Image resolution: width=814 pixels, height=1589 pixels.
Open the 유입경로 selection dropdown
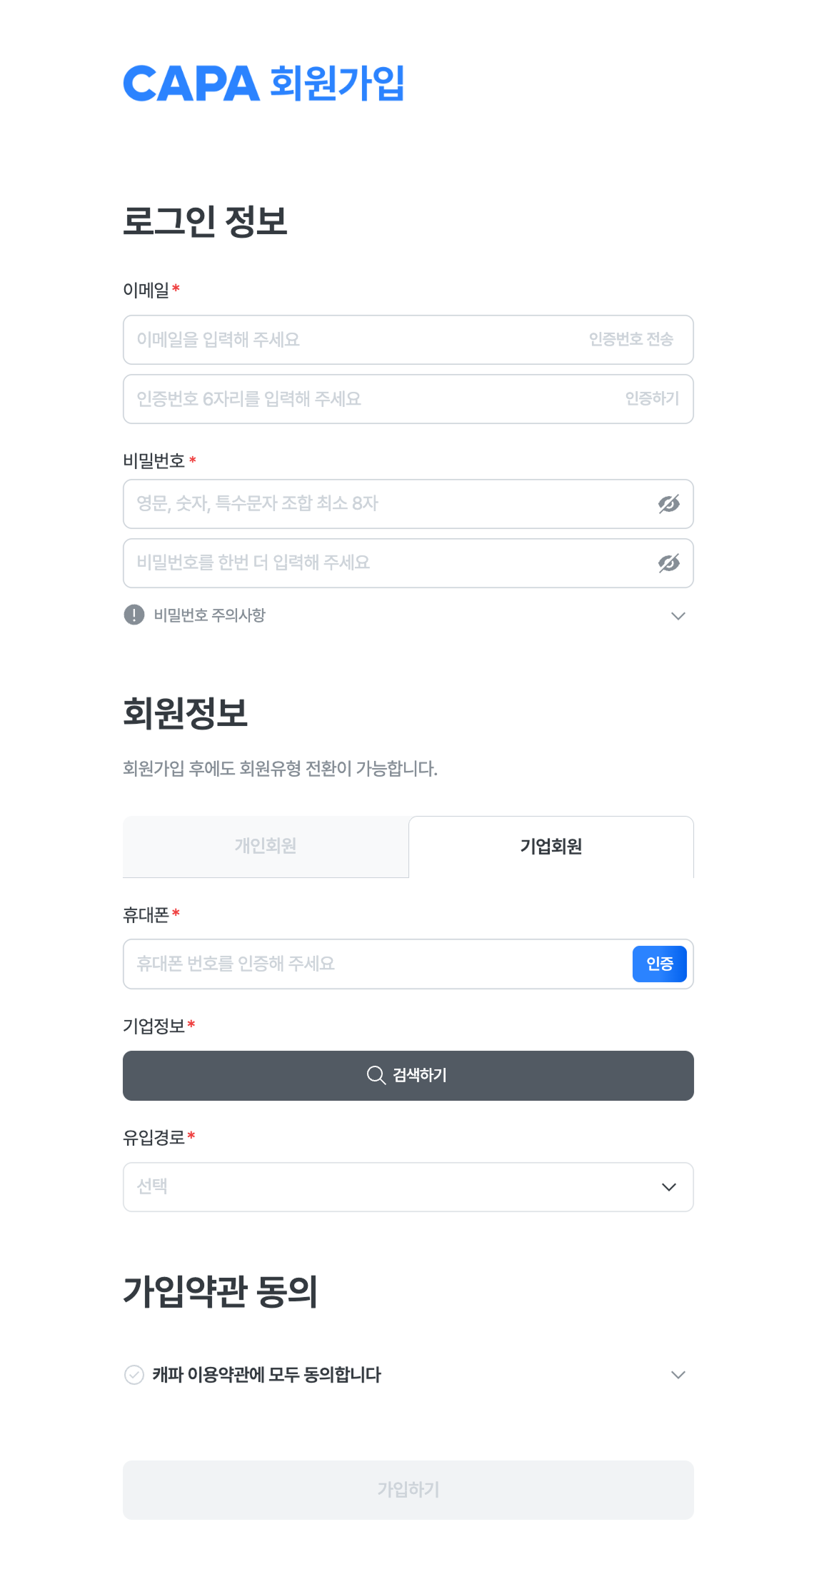click(408, 1186)
